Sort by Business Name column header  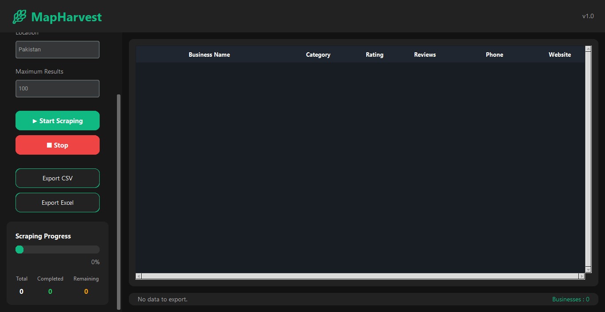[209, 55]
